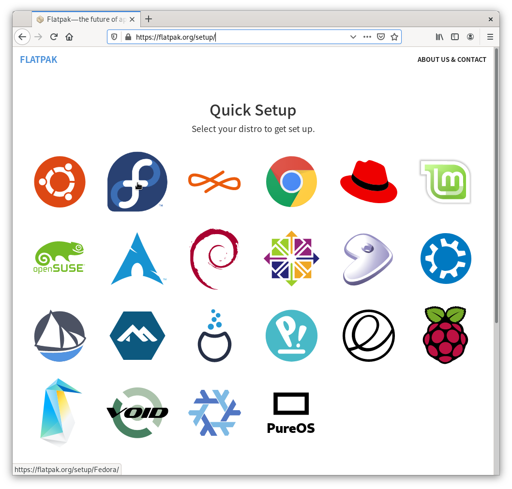
Task: Select the Chrome OS logo
Action: point(291,181)
